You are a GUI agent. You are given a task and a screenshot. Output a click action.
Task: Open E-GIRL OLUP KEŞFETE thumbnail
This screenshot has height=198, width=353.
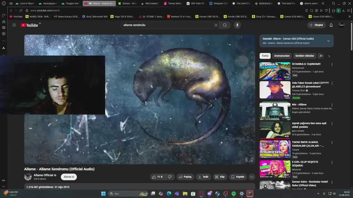[275, 169]
